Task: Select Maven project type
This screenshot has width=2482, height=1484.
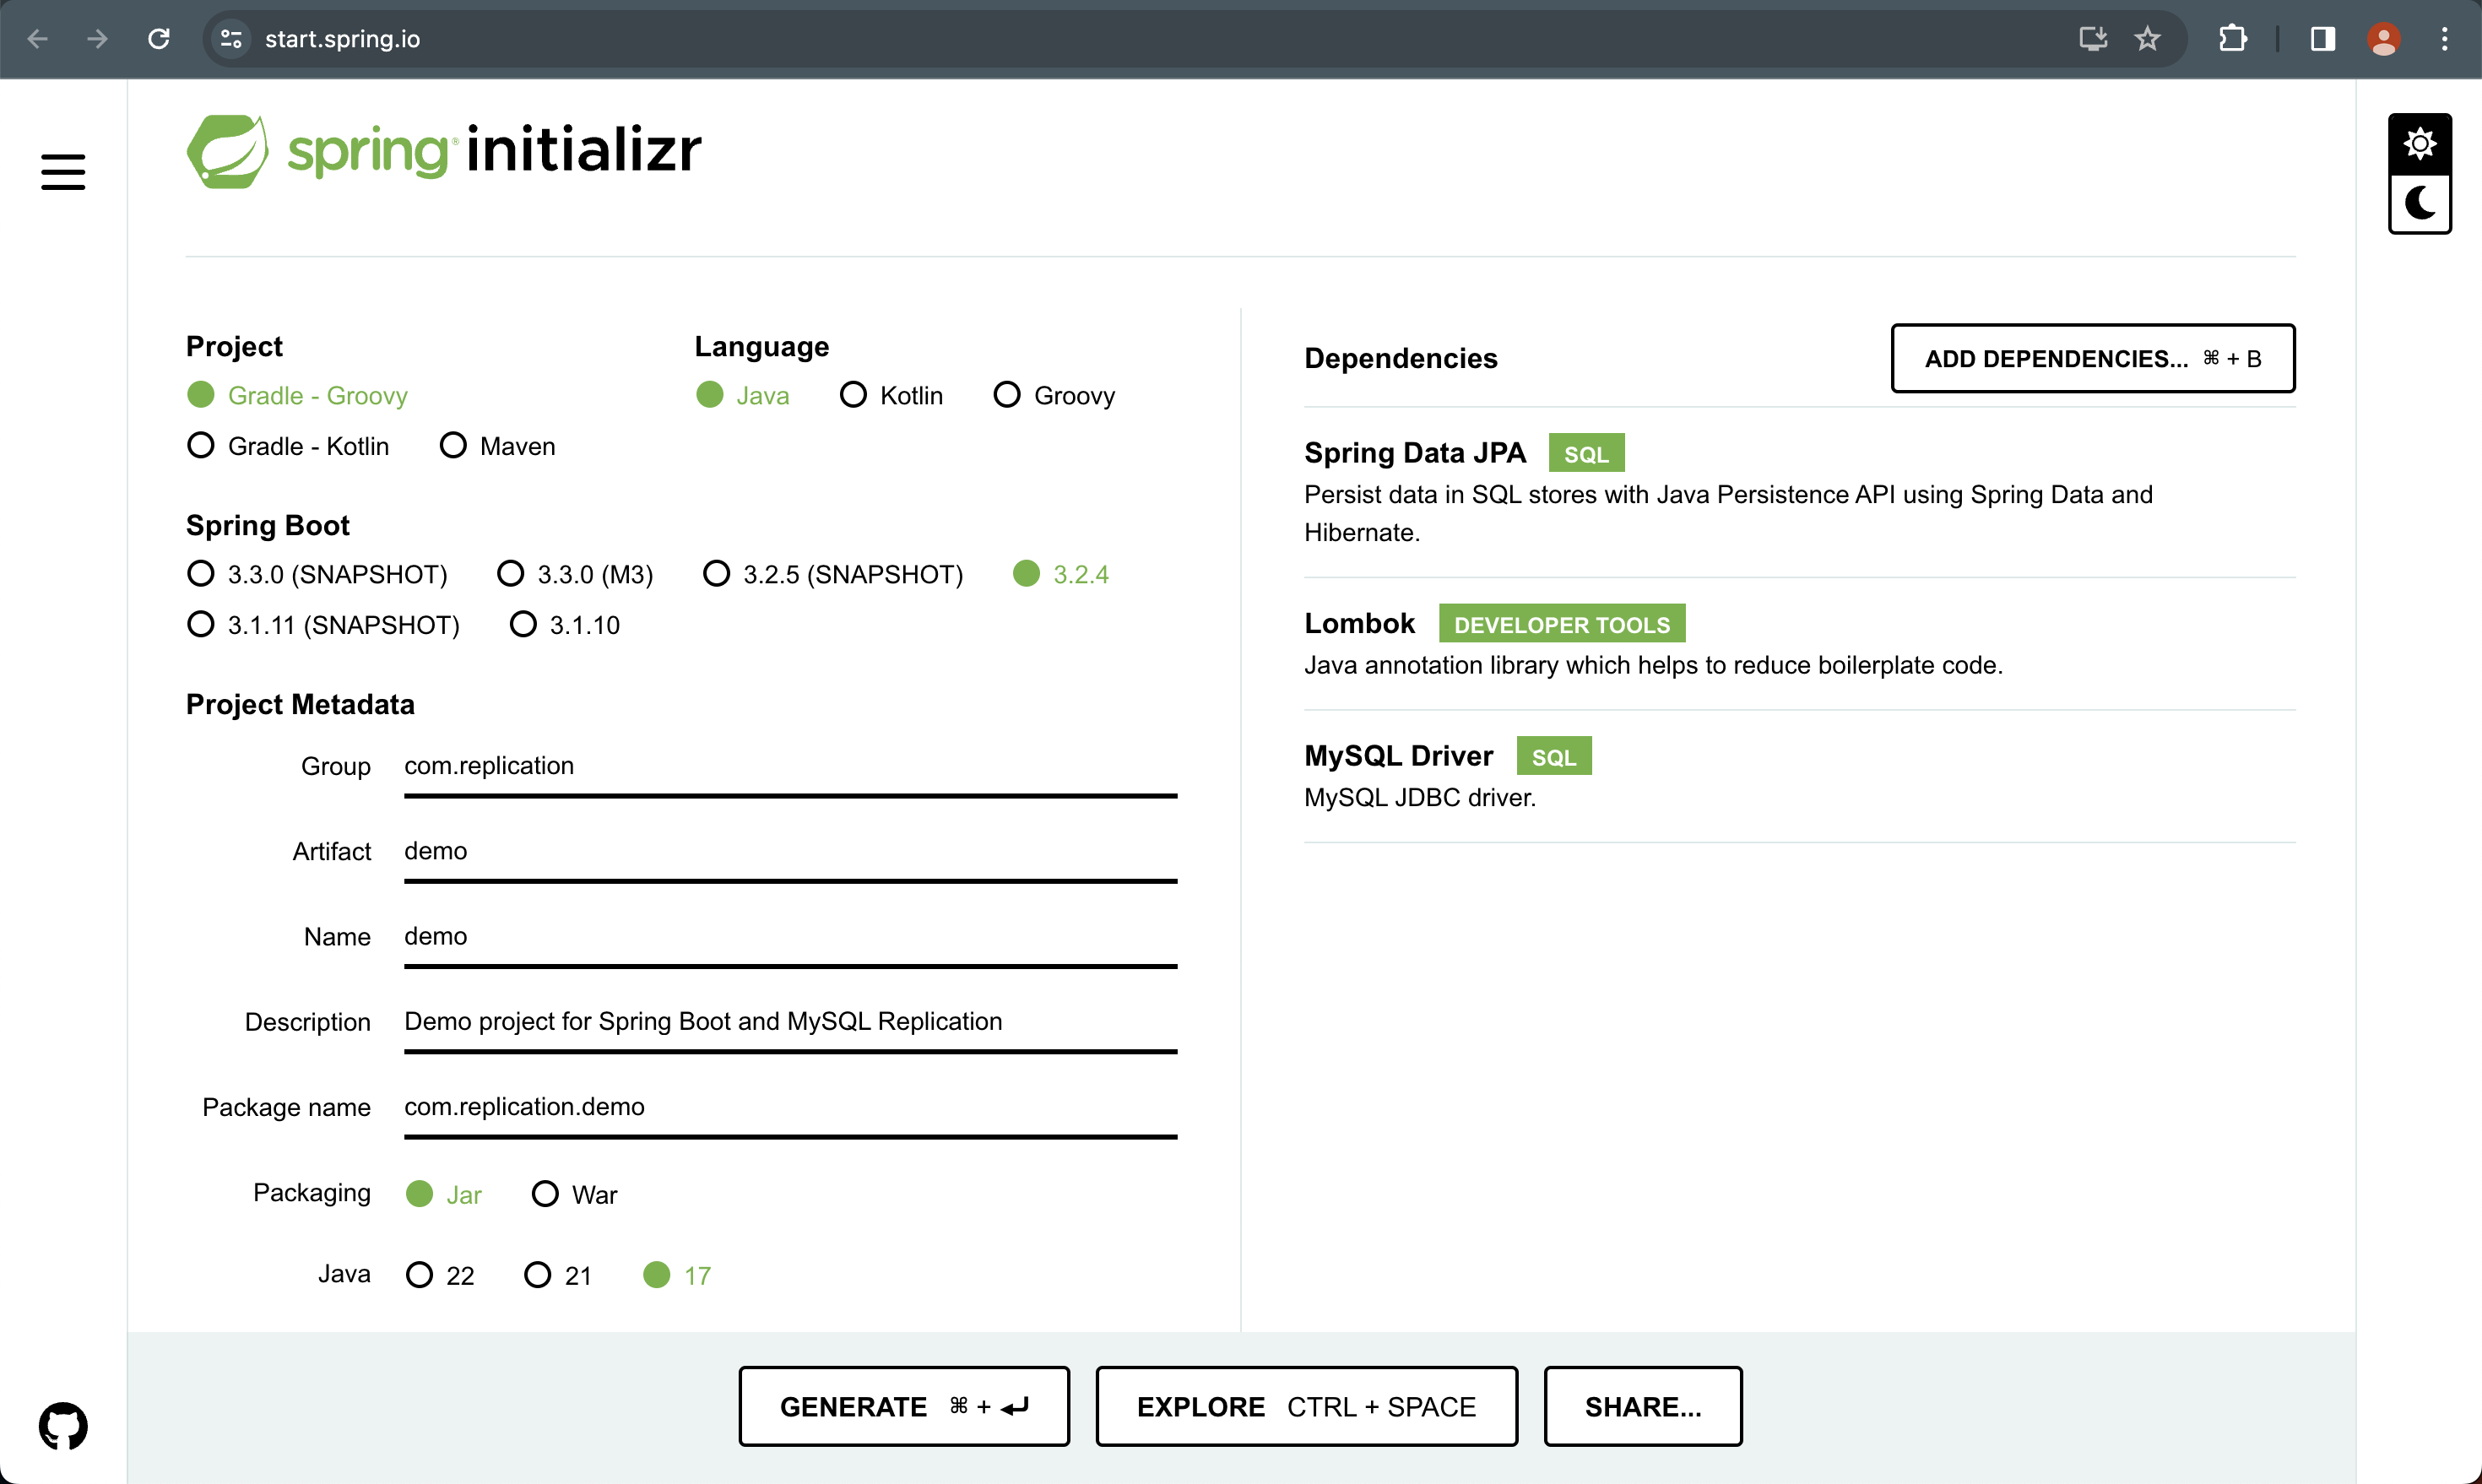Action: 497,446
